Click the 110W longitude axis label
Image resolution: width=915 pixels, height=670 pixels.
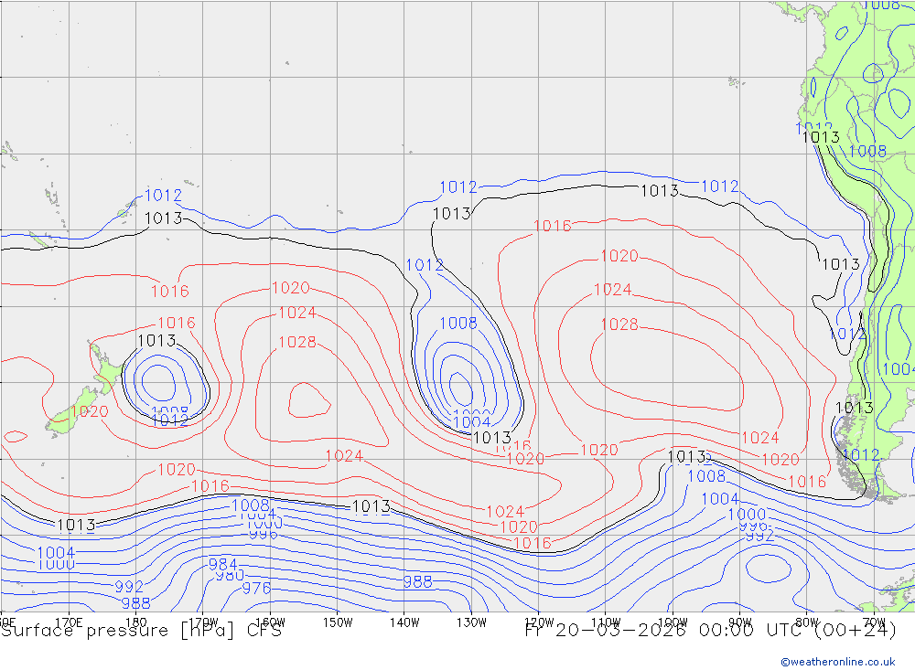click(x=605, y=622)
